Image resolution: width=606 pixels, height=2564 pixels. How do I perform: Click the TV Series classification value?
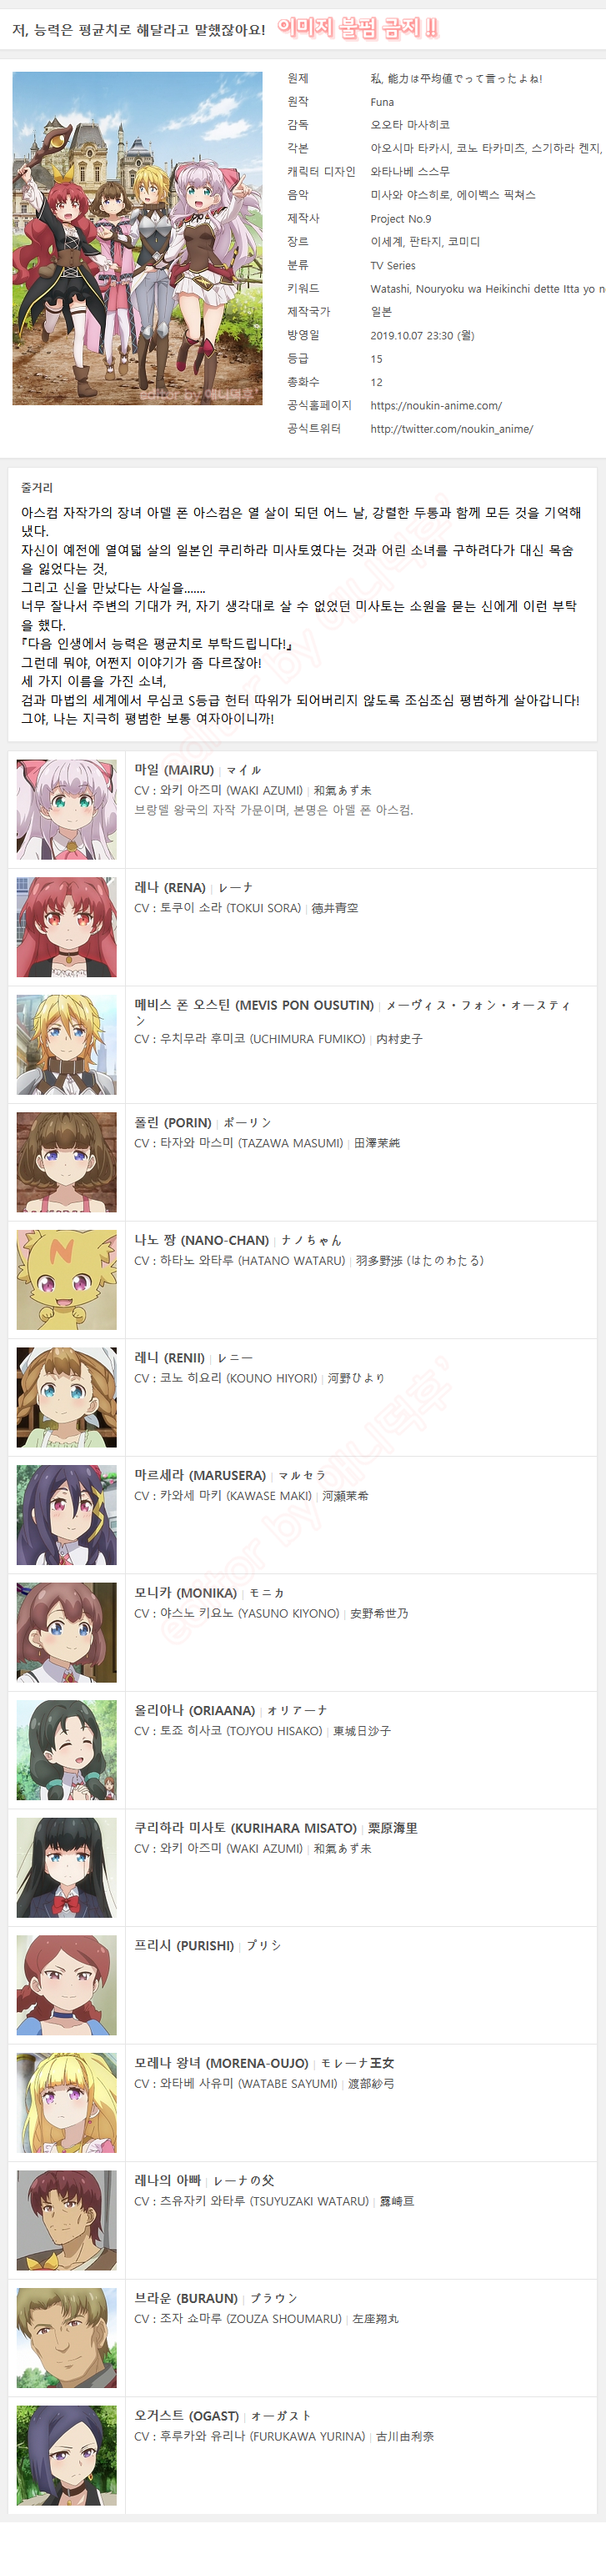click(x=393, y=266)
